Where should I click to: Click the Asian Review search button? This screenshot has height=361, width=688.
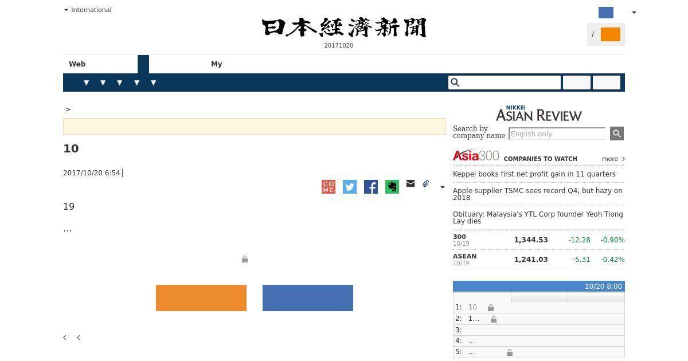tap(617, 134)
